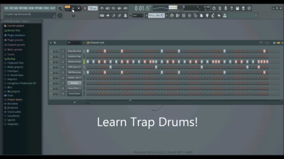
Task: Click the Record button
Action: [85, 8]
